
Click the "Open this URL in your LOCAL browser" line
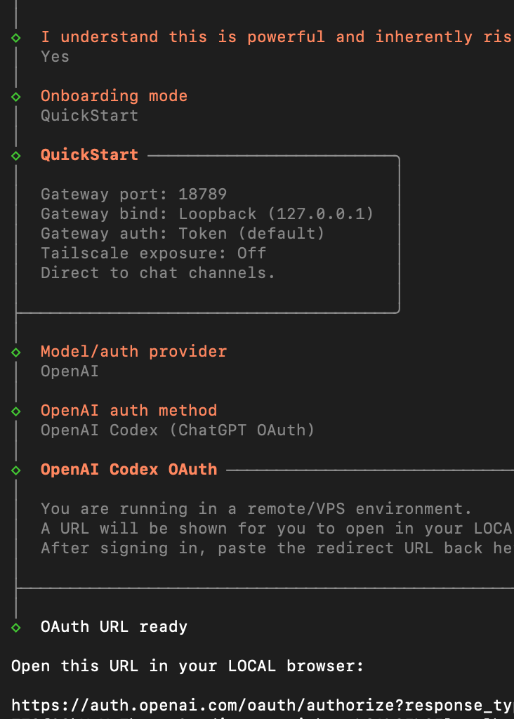point(187,666)
